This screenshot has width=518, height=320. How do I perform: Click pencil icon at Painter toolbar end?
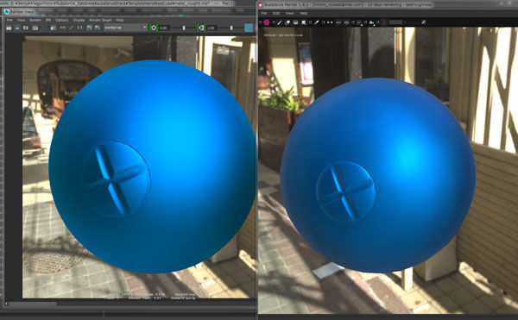424,22
